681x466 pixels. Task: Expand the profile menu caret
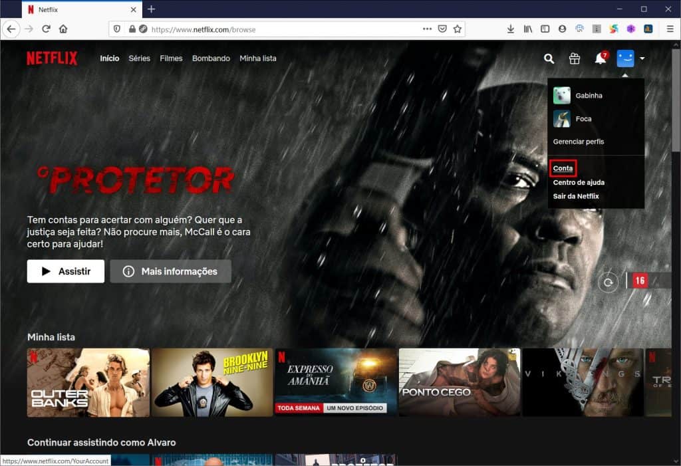(642, 58)
